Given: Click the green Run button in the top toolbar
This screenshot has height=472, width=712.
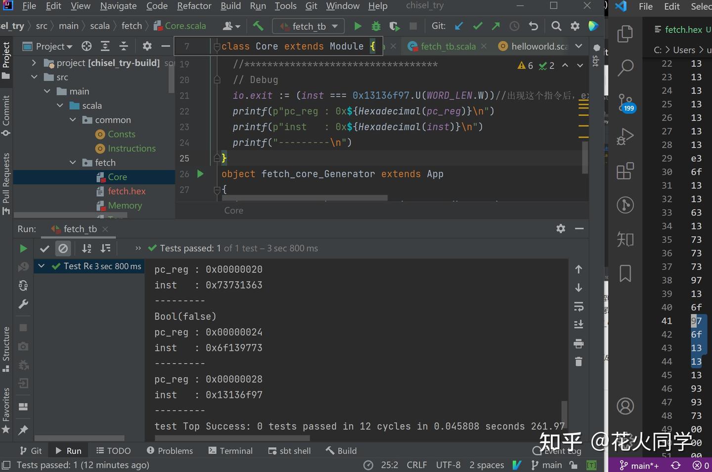Looking at the screenshot, I should (x=357, y=26).
